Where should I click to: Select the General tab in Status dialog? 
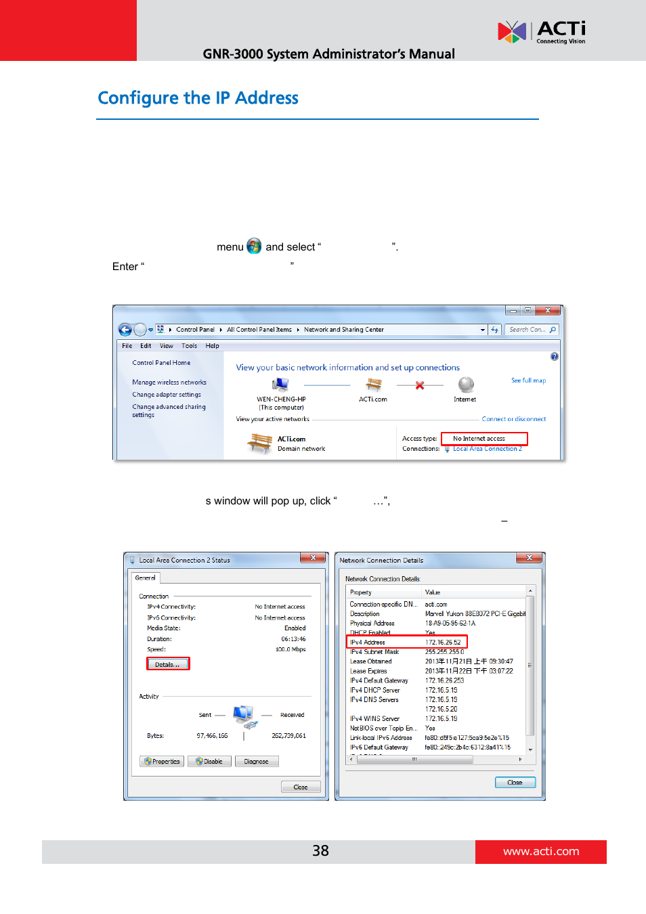(x=145, y=578)
